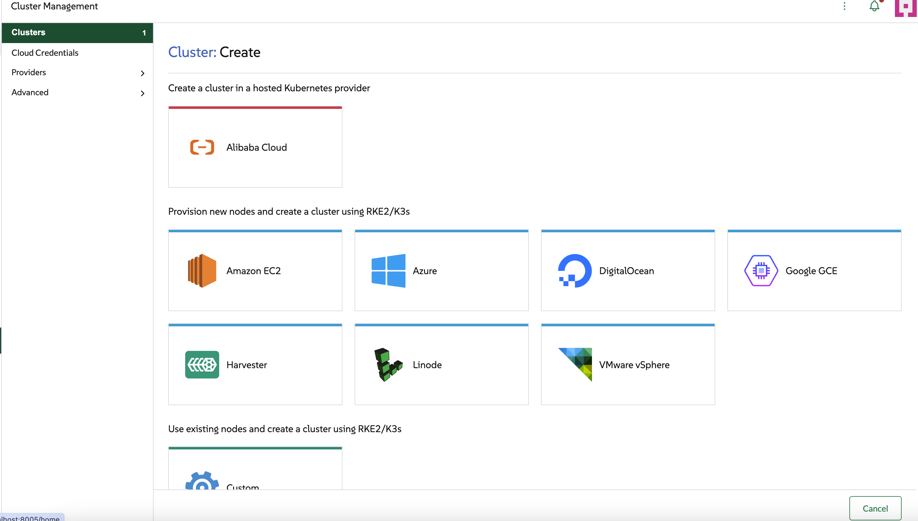Screen dimensions: 918x521
Task: Open the Cloud Credentials sidebar item
Action: click(45, 52)
